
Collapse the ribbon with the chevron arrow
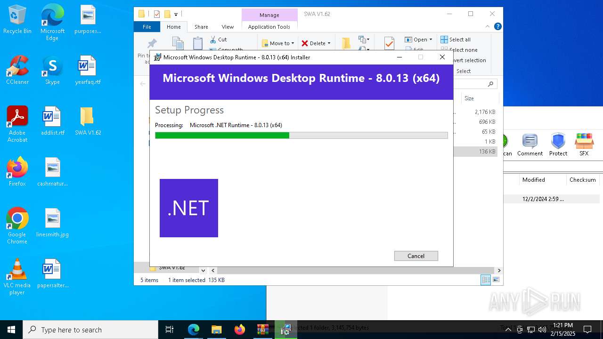pyautogui.click(x=488, y=27)
